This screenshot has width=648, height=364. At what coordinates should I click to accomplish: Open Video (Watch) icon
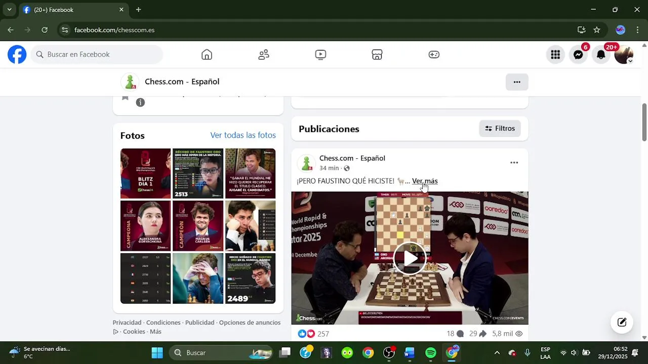[320, 55]
